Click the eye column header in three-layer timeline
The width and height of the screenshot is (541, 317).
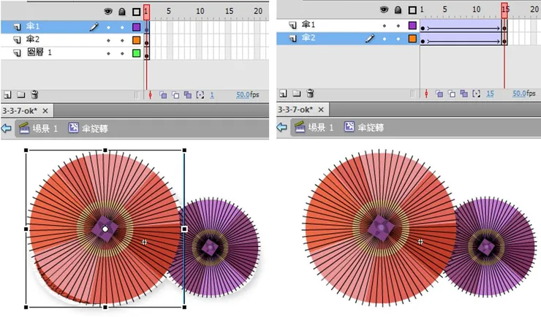pyautogui.click(x=108, y=12)
